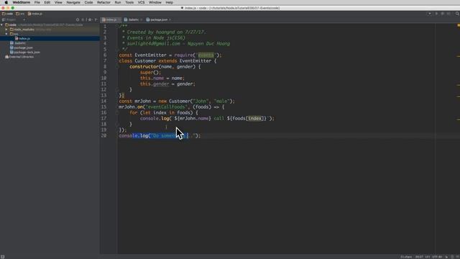Click the Stop button in the toolbar
The height and width of the screenshot is (259, 460).
pos(448,14)
